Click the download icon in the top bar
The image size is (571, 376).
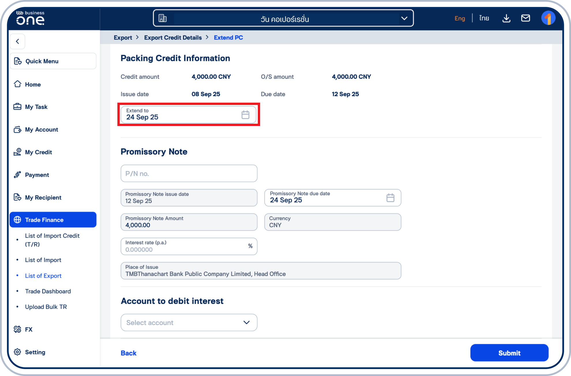tap(506, 18)
